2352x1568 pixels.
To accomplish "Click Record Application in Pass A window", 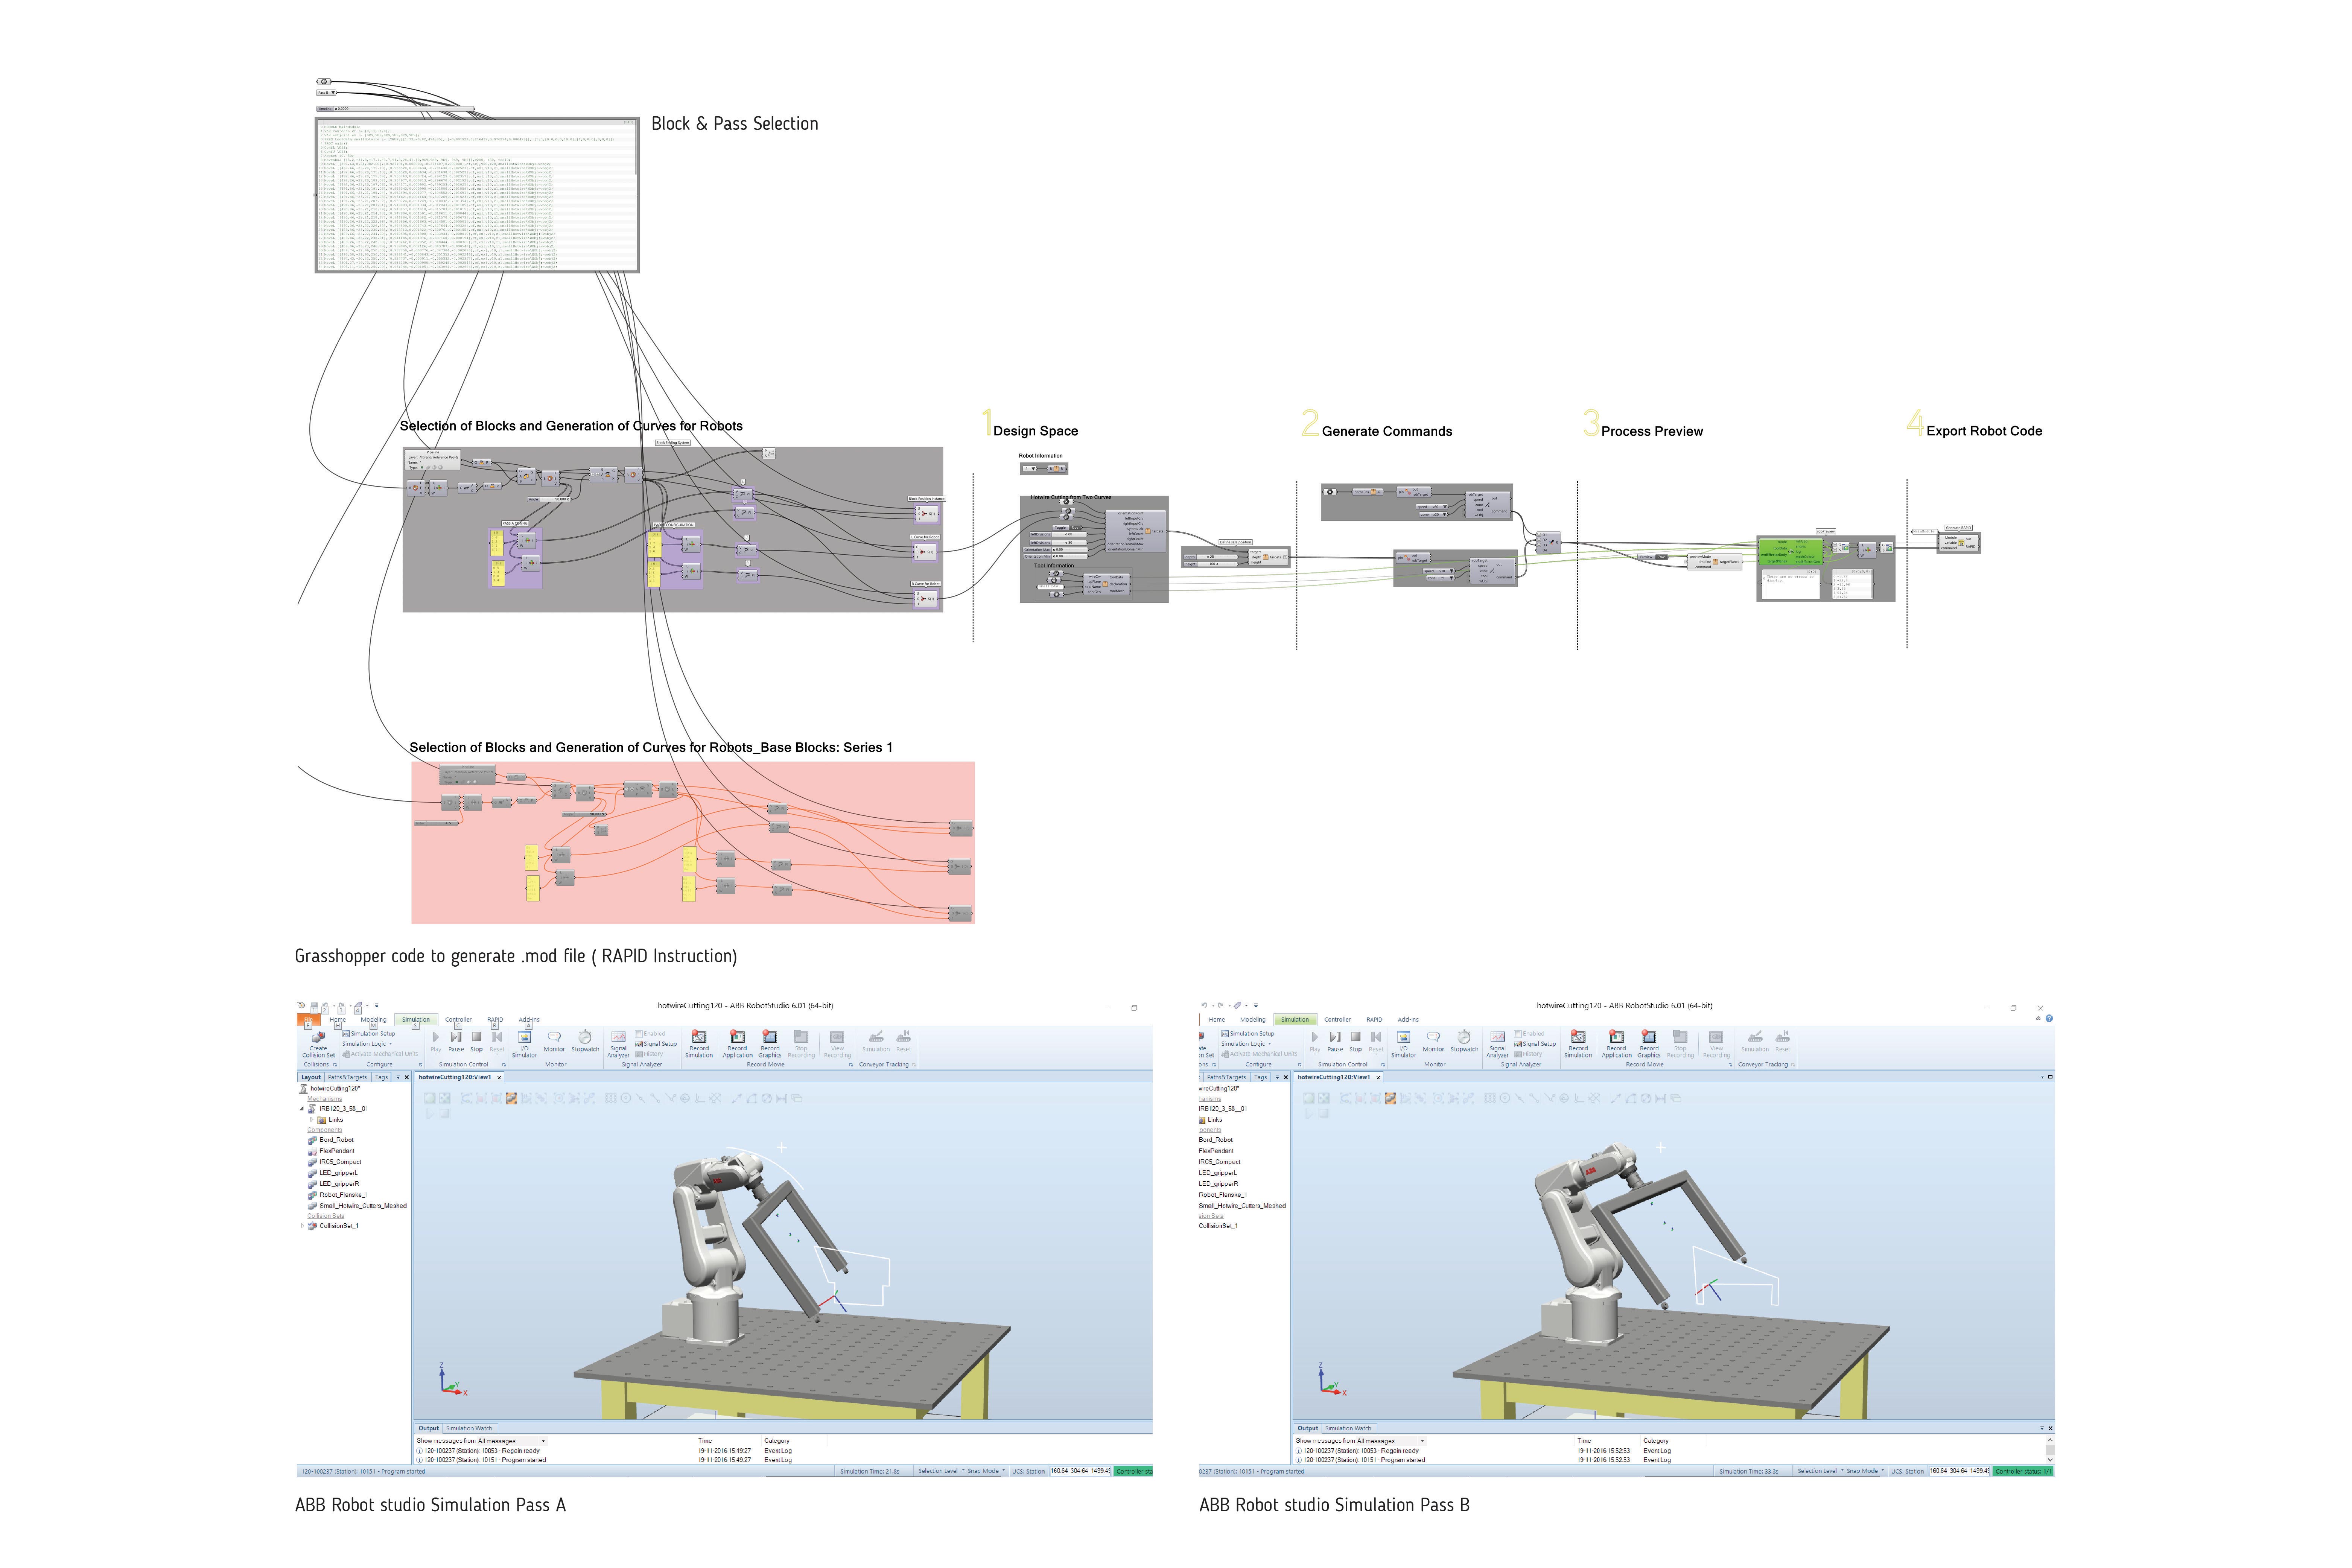I will coord(738,1044).
